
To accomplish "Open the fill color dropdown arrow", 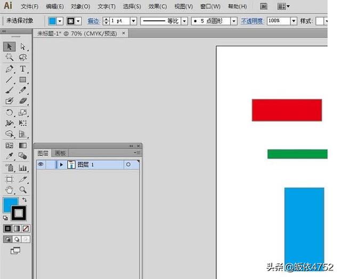I will pyautogui.click(x=60, y=21).
